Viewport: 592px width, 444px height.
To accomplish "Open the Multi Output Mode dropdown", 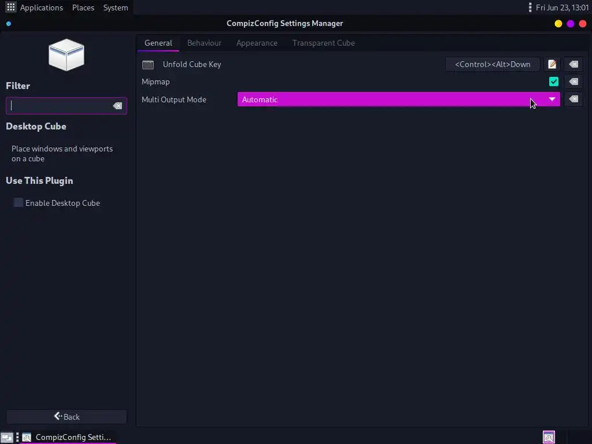I will 398,99.
